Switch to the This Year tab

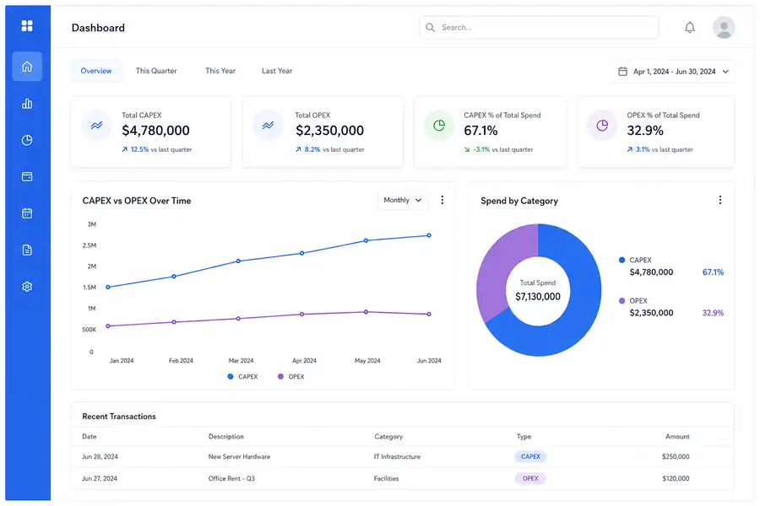tap(220, 71)
